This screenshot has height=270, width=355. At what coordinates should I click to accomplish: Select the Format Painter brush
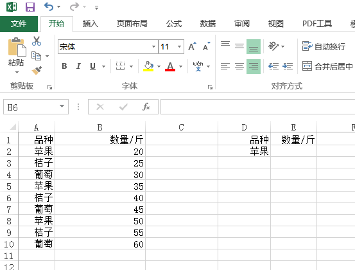coord(37,71)
